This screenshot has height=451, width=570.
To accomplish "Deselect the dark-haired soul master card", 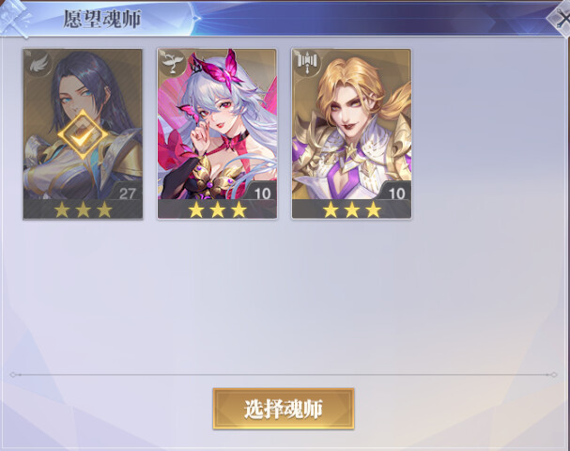I will click(83, 133).
